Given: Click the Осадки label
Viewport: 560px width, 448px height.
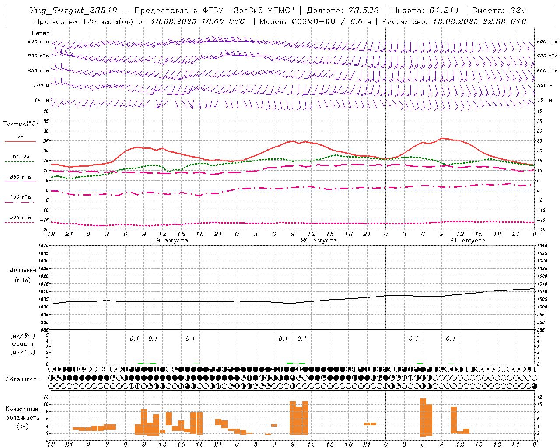Looking at the screenshot, I should pos(23,344).
